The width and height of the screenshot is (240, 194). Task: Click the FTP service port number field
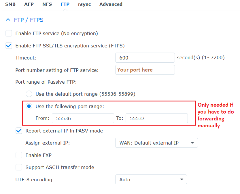click(x=145, y=70)
